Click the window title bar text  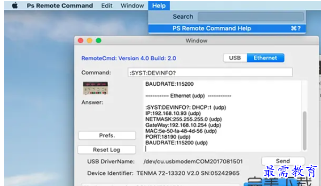pos(196,41)
